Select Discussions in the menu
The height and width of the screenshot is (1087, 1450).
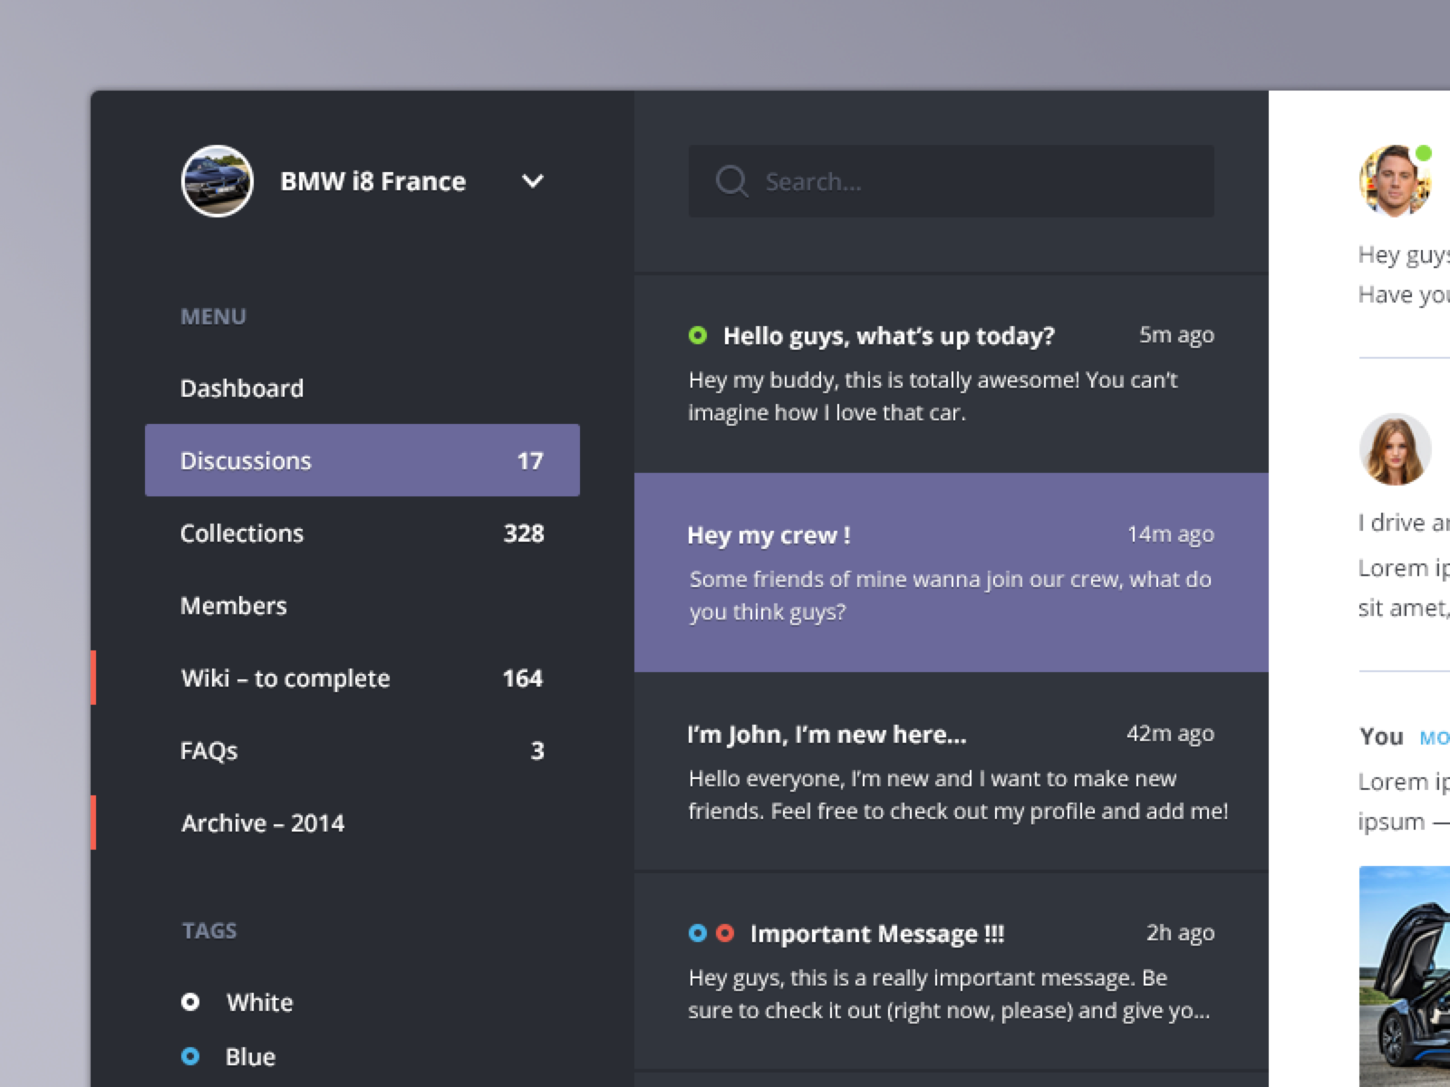coord(362,460)
